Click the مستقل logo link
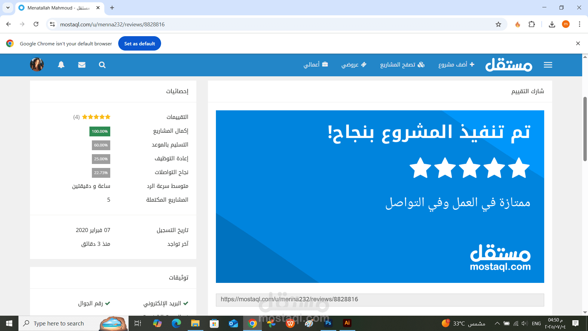The width and height of the screenshot is (588, 331). 509,65
